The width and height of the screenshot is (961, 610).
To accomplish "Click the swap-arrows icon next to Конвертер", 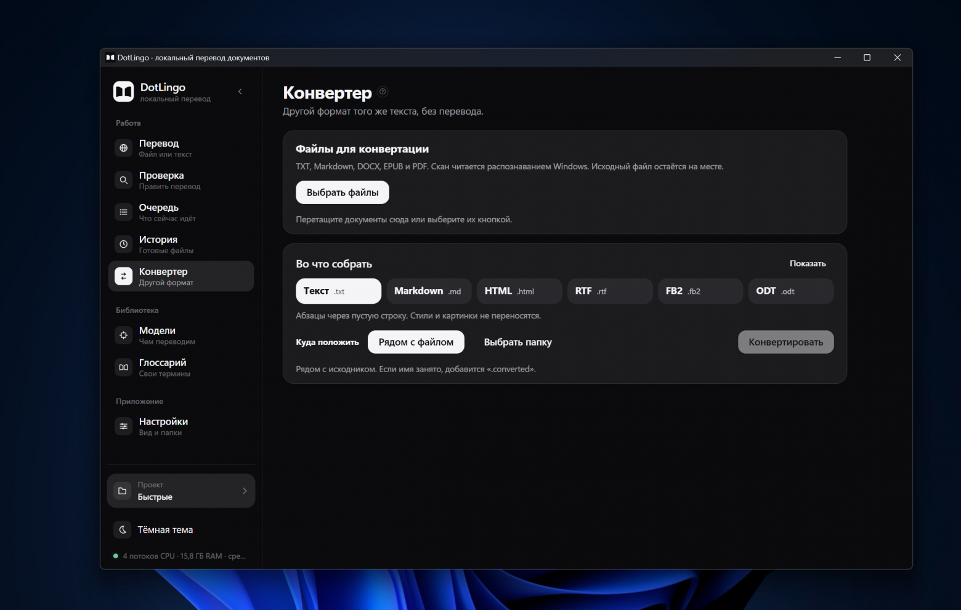I will tap(124, 276).
